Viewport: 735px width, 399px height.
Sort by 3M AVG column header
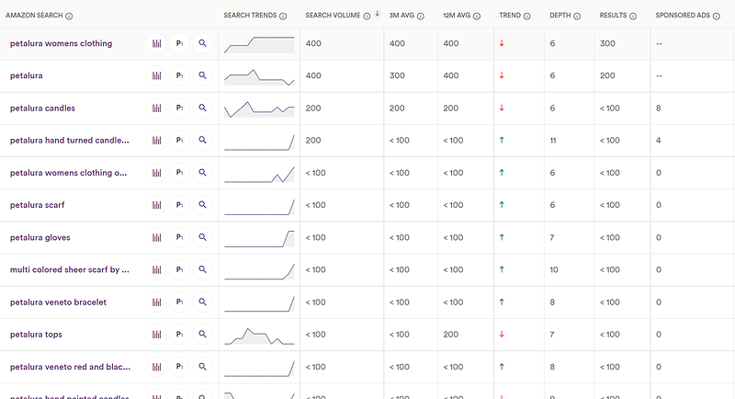coord(401,16)
